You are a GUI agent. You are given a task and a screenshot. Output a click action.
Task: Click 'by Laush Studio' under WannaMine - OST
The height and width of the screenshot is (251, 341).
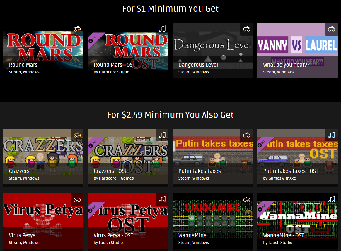click(278, 243)
